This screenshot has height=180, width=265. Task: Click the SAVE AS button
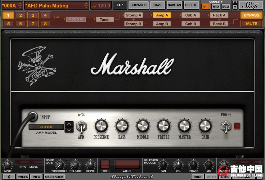[x=174, y=5]
